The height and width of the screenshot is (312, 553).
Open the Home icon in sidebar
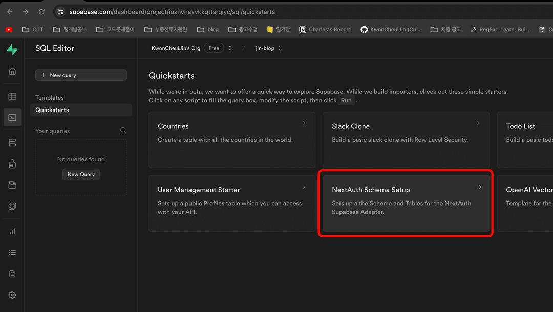click(x=12, y=71)
